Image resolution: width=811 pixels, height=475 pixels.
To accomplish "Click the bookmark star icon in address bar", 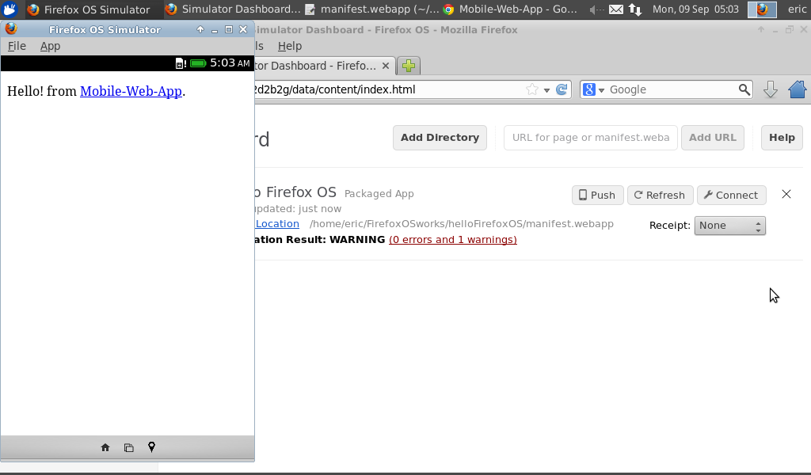I will 531,89.
